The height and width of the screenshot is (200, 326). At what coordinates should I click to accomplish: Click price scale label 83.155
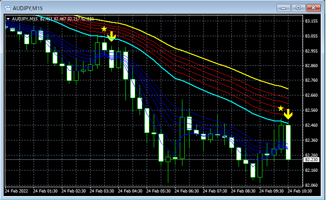coord(311,21)
